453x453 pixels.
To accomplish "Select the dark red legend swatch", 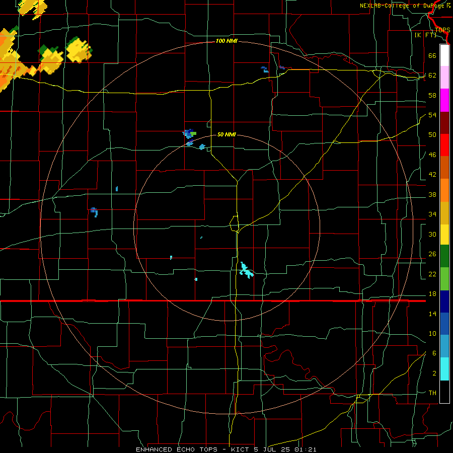I will 444,123.
